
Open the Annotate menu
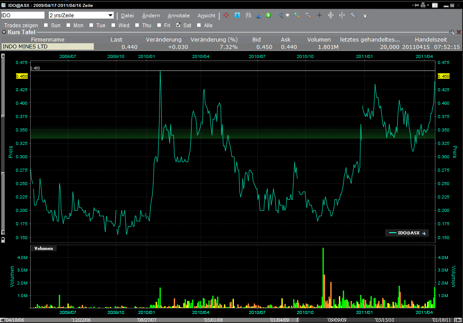tap(179, 16)
